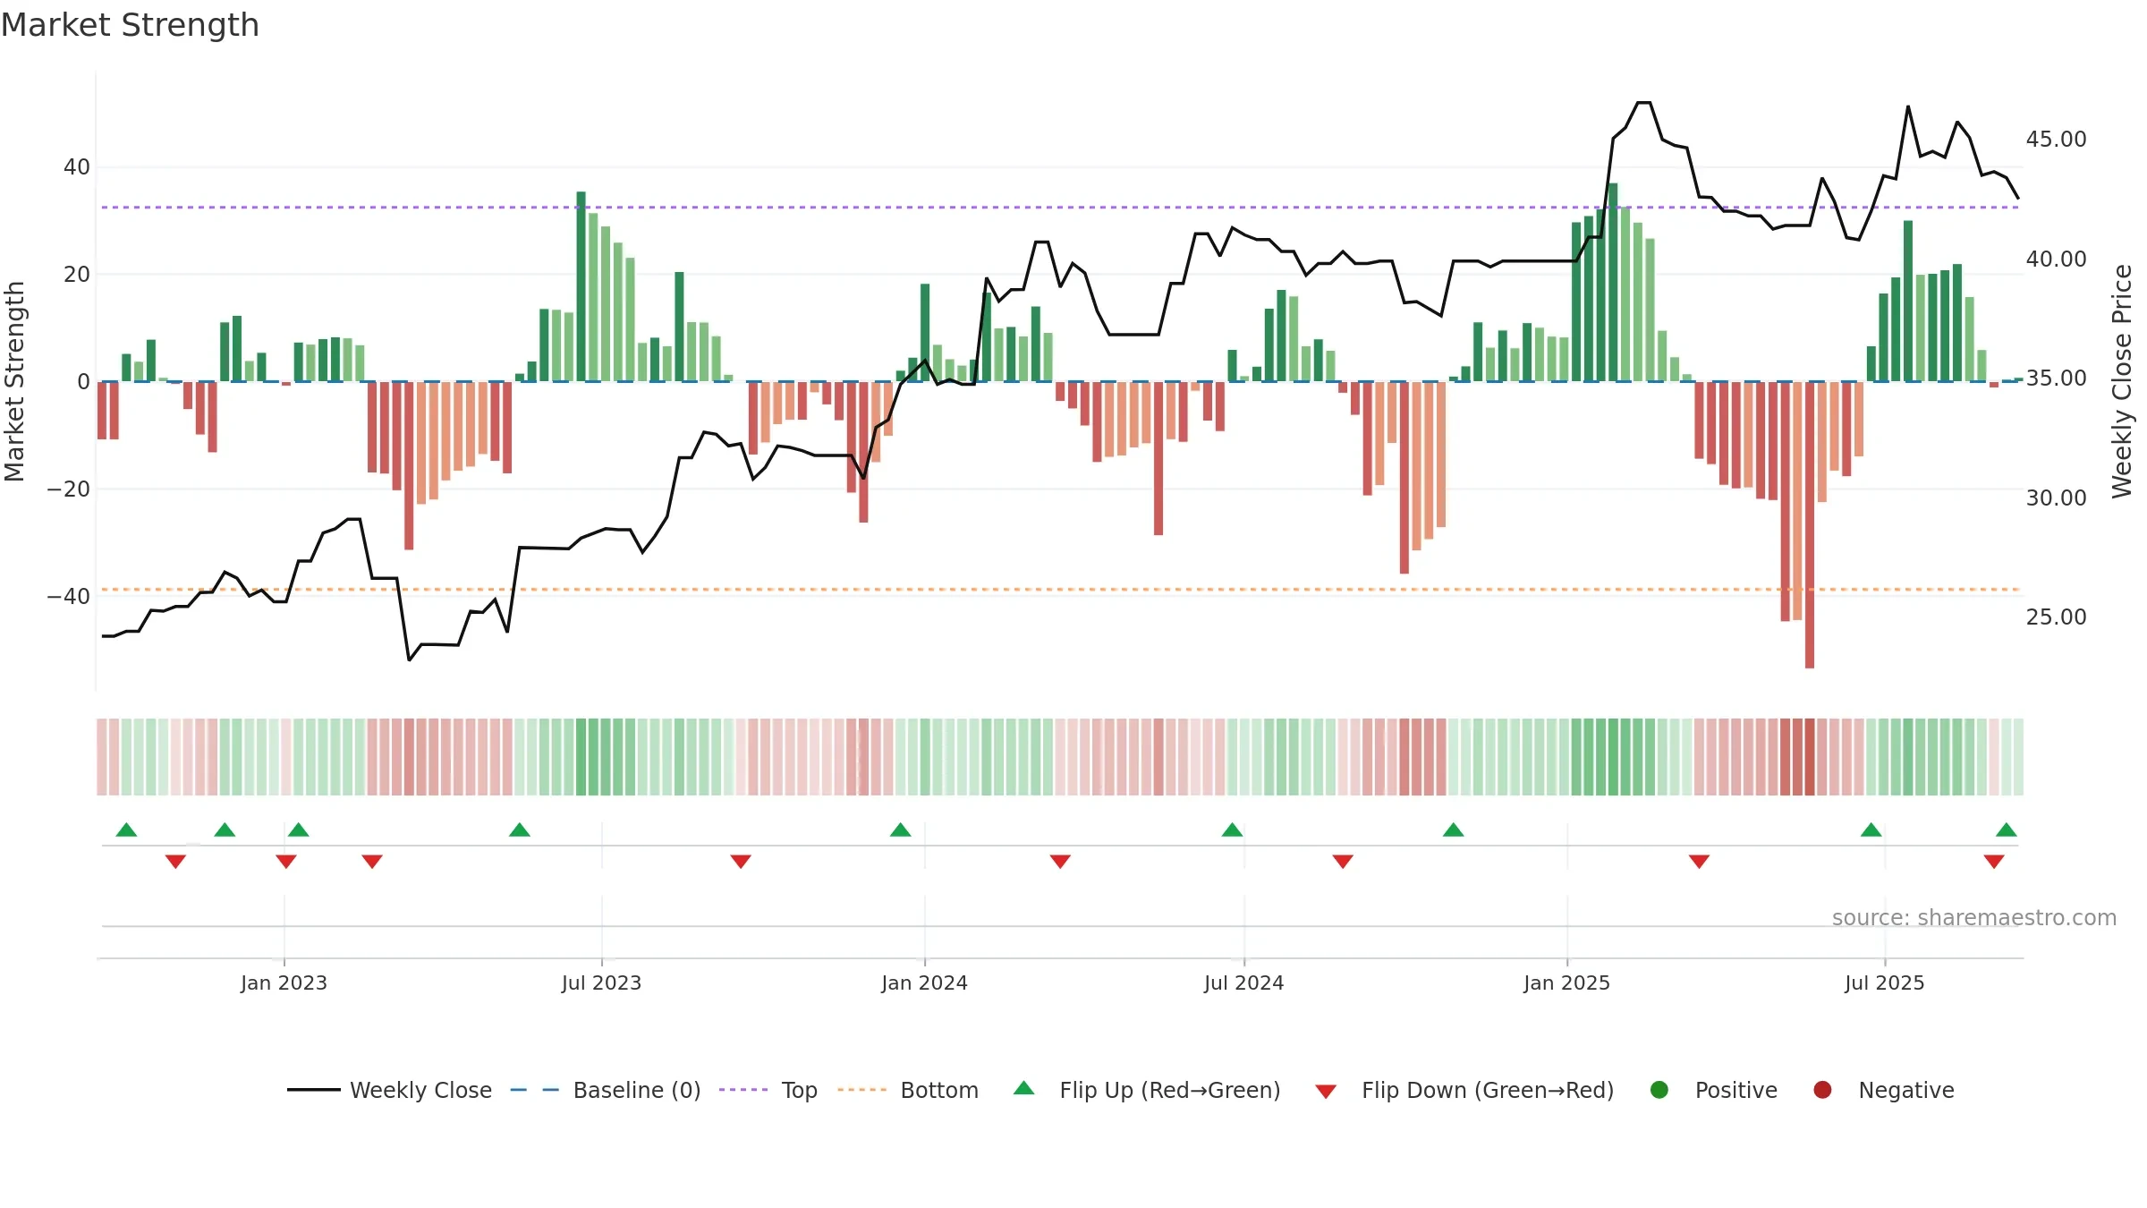Click the '−40' strength axis tick
Viewport: 2147px width, 1208px height.
[x=69, y=597]
